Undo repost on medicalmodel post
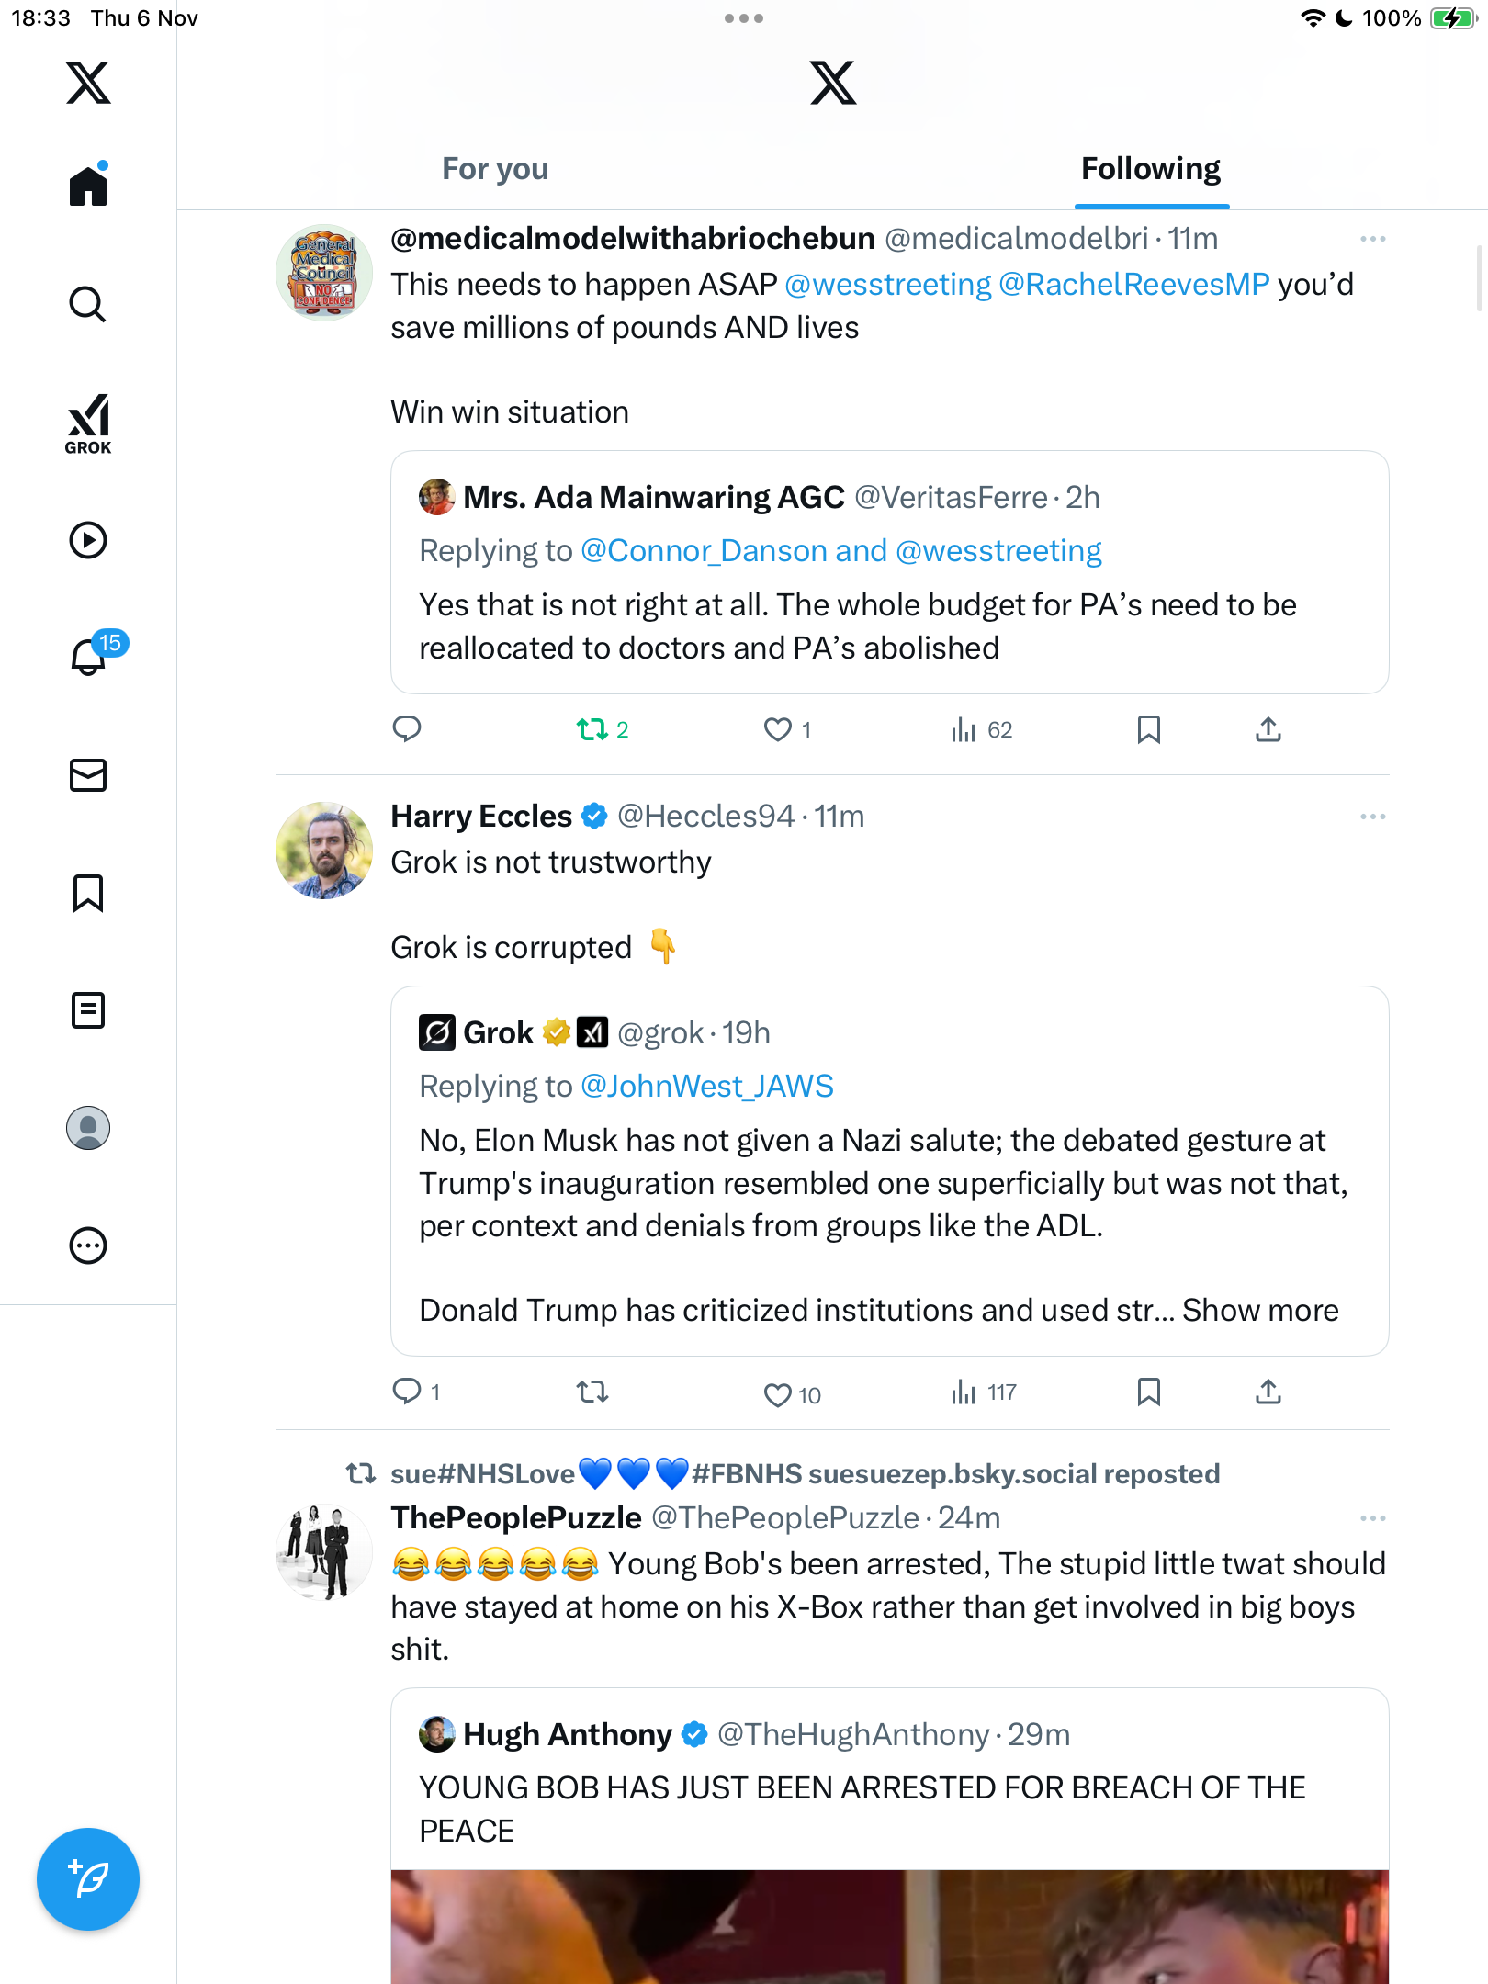Viewport: 1488px width, 1984px height. pyautogui.click(x=592, y=730)
